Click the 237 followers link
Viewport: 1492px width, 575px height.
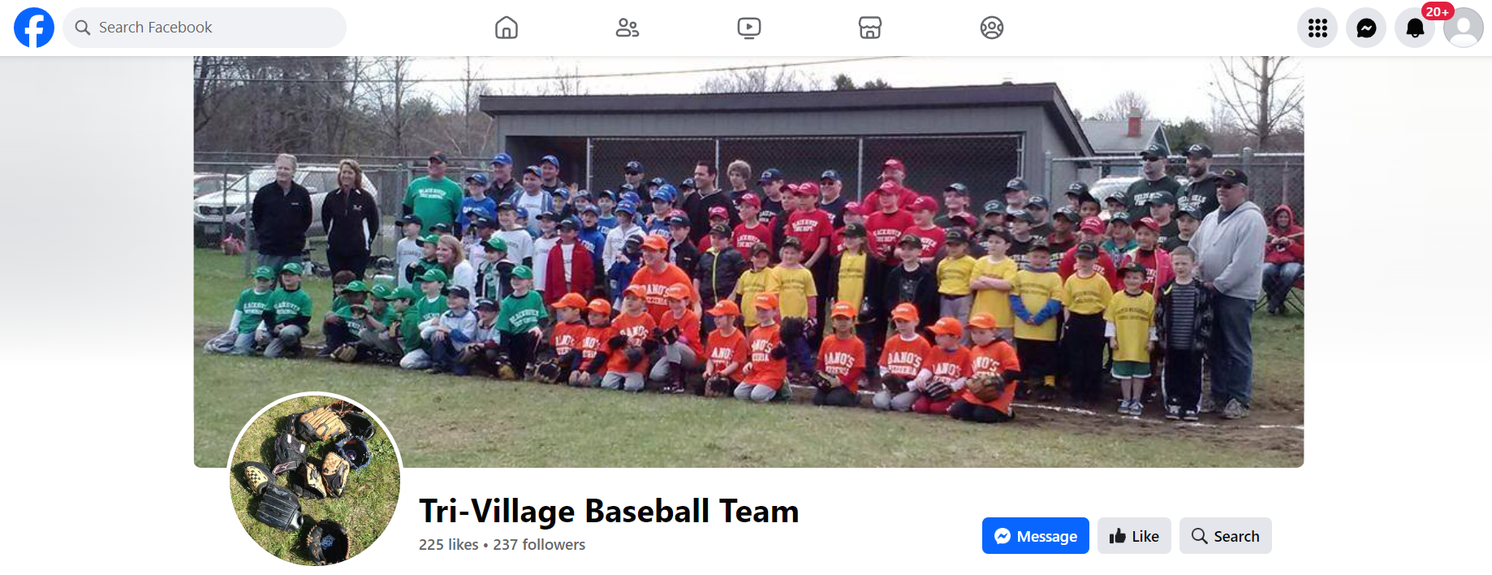coord(539,545)
